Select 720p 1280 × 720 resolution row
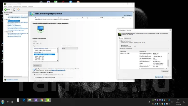The image size is (188, 106). click(x=39, y=58)
